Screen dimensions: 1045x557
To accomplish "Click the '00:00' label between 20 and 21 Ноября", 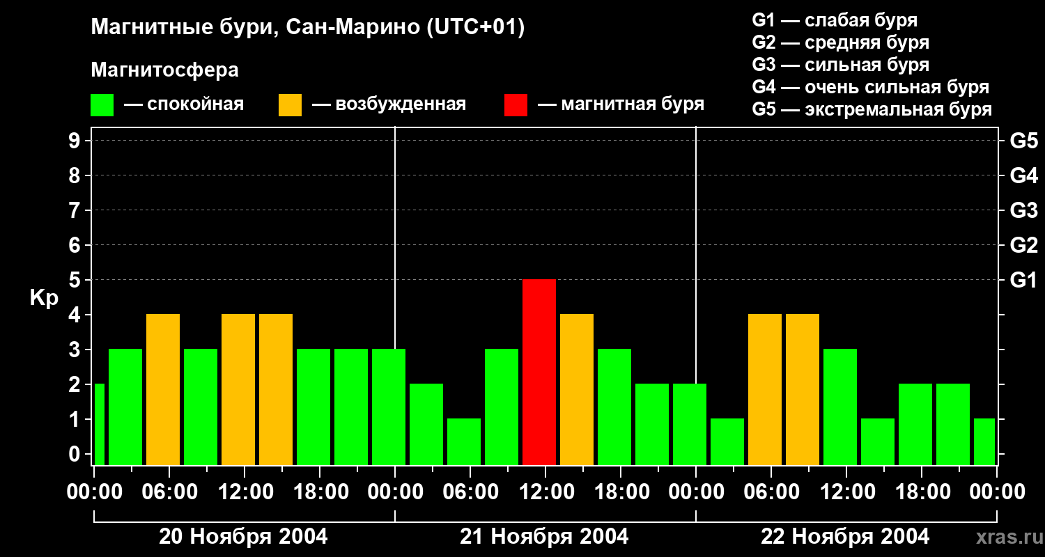I will tap(395, 492).
